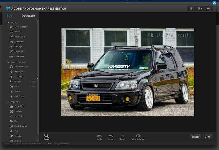The width and height of the screenshot is (219, 150).
Task: Pick the Dodge tool icon
Action: coord(11,81)
